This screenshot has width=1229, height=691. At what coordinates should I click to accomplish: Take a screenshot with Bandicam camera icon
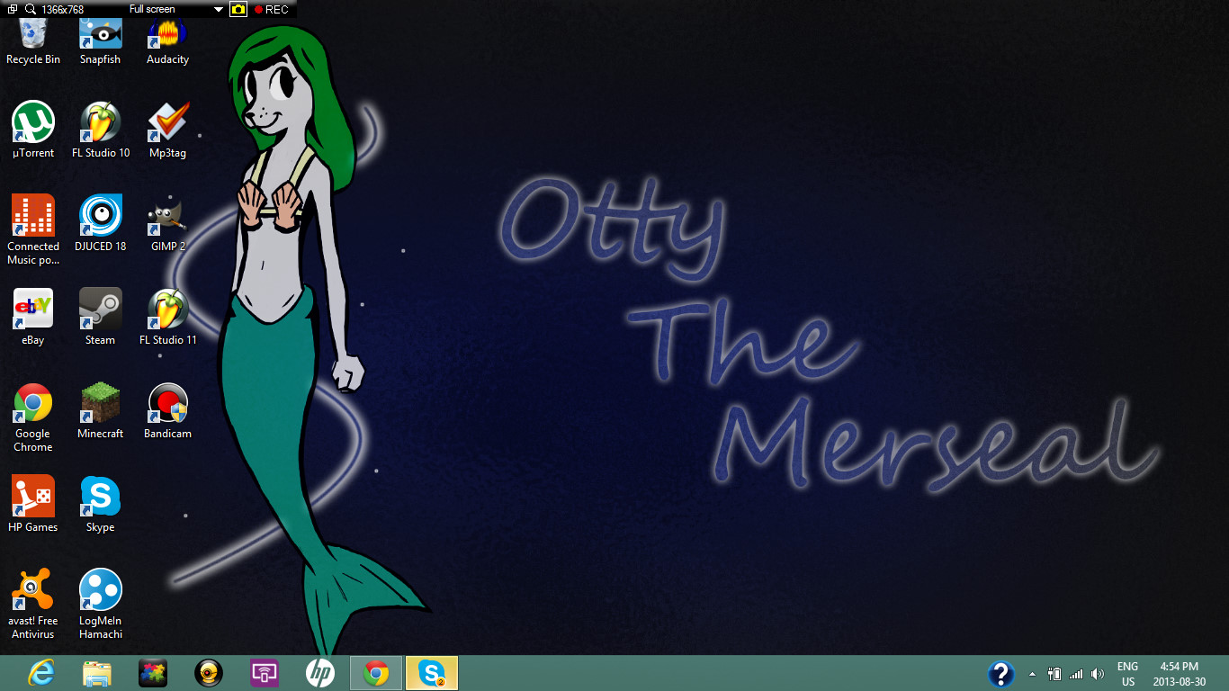coord(238,9)
